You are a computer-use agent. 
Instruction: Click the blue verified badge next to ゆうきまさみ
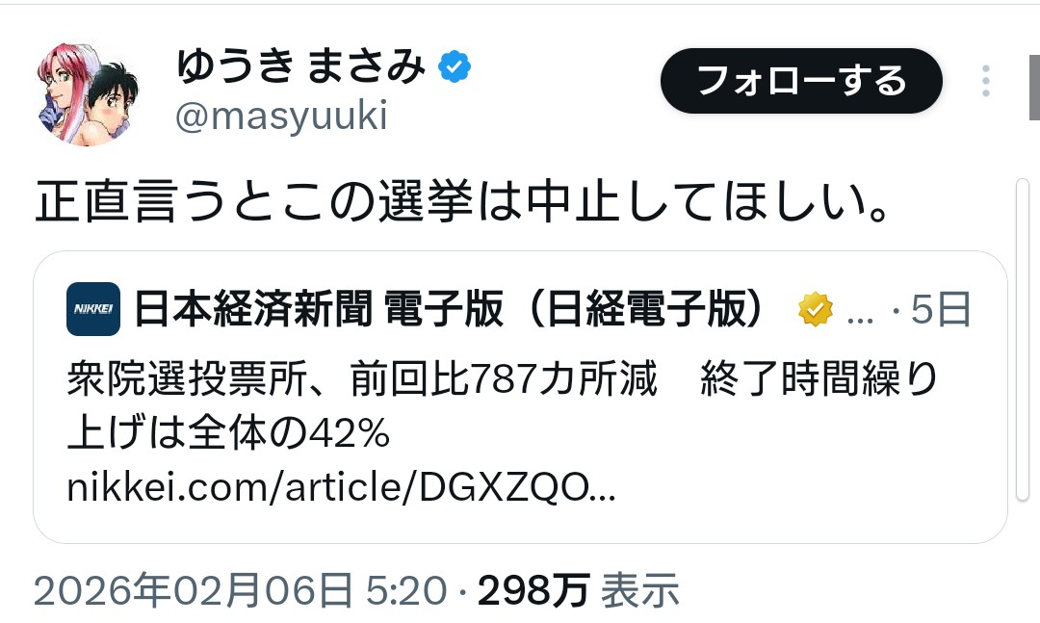[x=455, y=66]
